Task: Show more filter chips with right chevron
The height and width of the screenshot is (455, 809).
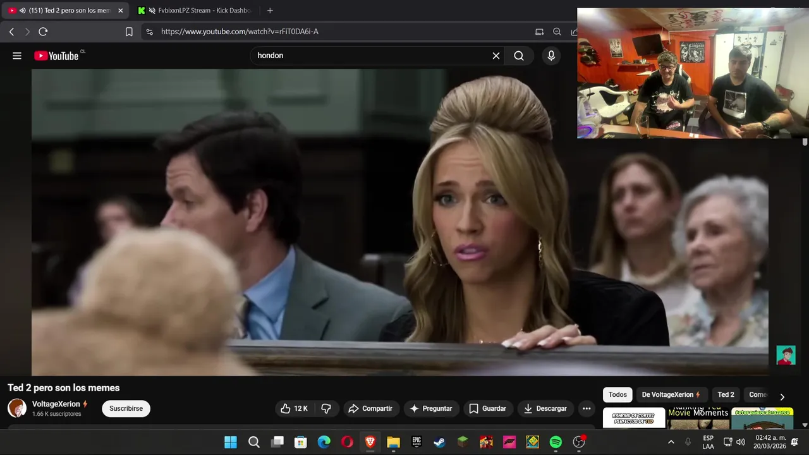Action: [782, 397]
